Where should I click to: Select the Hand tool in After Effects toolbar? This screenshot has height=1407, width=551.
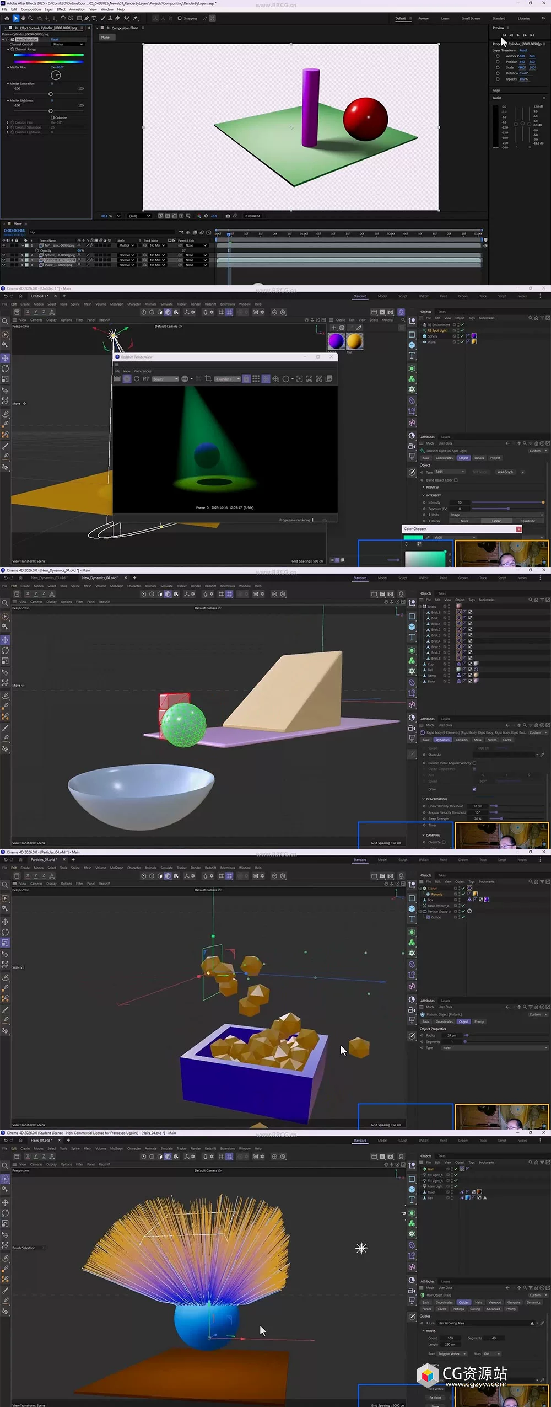click(23, 18)
